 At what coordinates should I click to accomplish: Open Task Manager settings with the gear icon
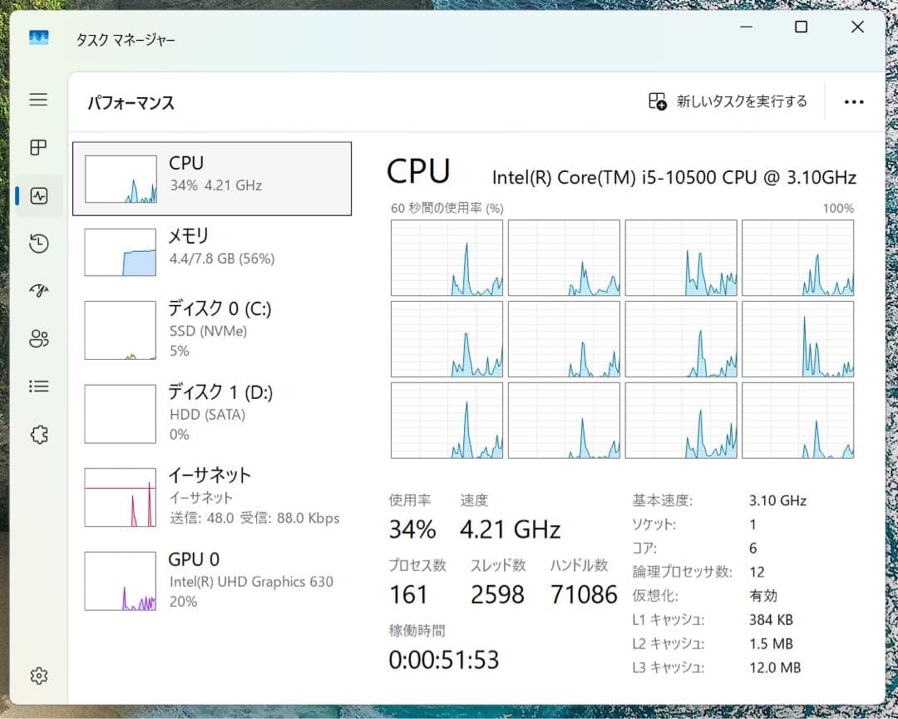pos(38,676)
